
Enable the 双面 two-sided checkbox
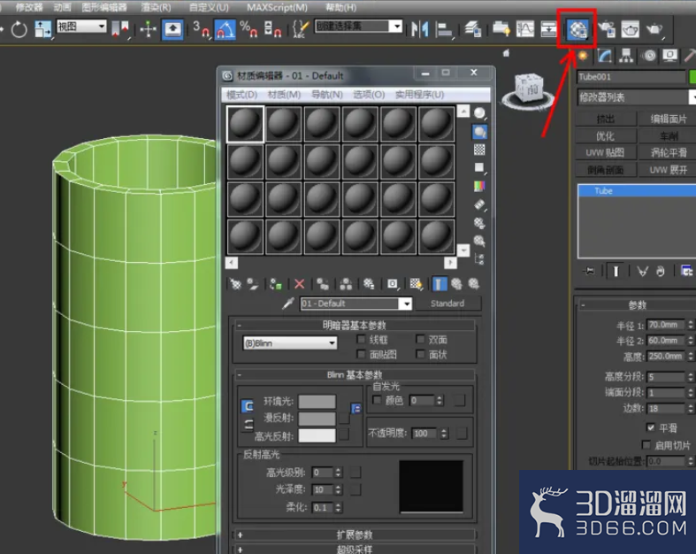click(x=420, y=340)
